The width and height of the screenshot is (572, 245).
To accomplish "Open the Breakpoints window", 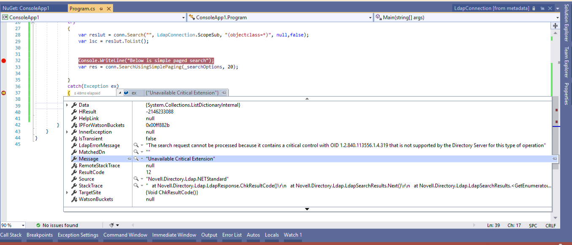I will pos(39,235).
